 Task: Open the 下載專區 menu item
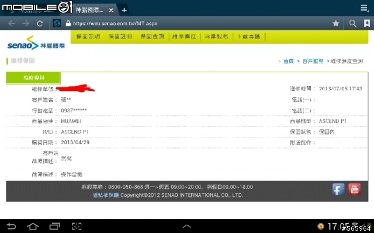click(x=248, y=36)
